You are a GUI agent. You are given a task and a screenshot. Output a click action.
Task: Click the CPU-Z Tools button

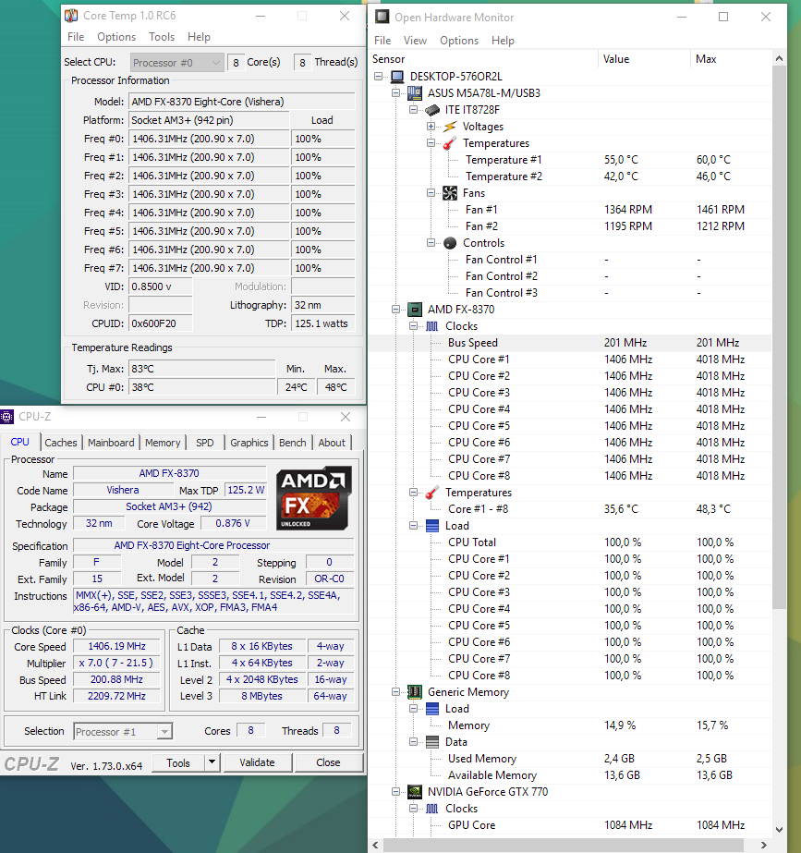pos(178,762)
